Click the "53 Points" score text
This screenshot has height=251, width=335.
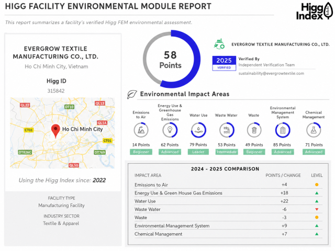[x=227, y=145]
